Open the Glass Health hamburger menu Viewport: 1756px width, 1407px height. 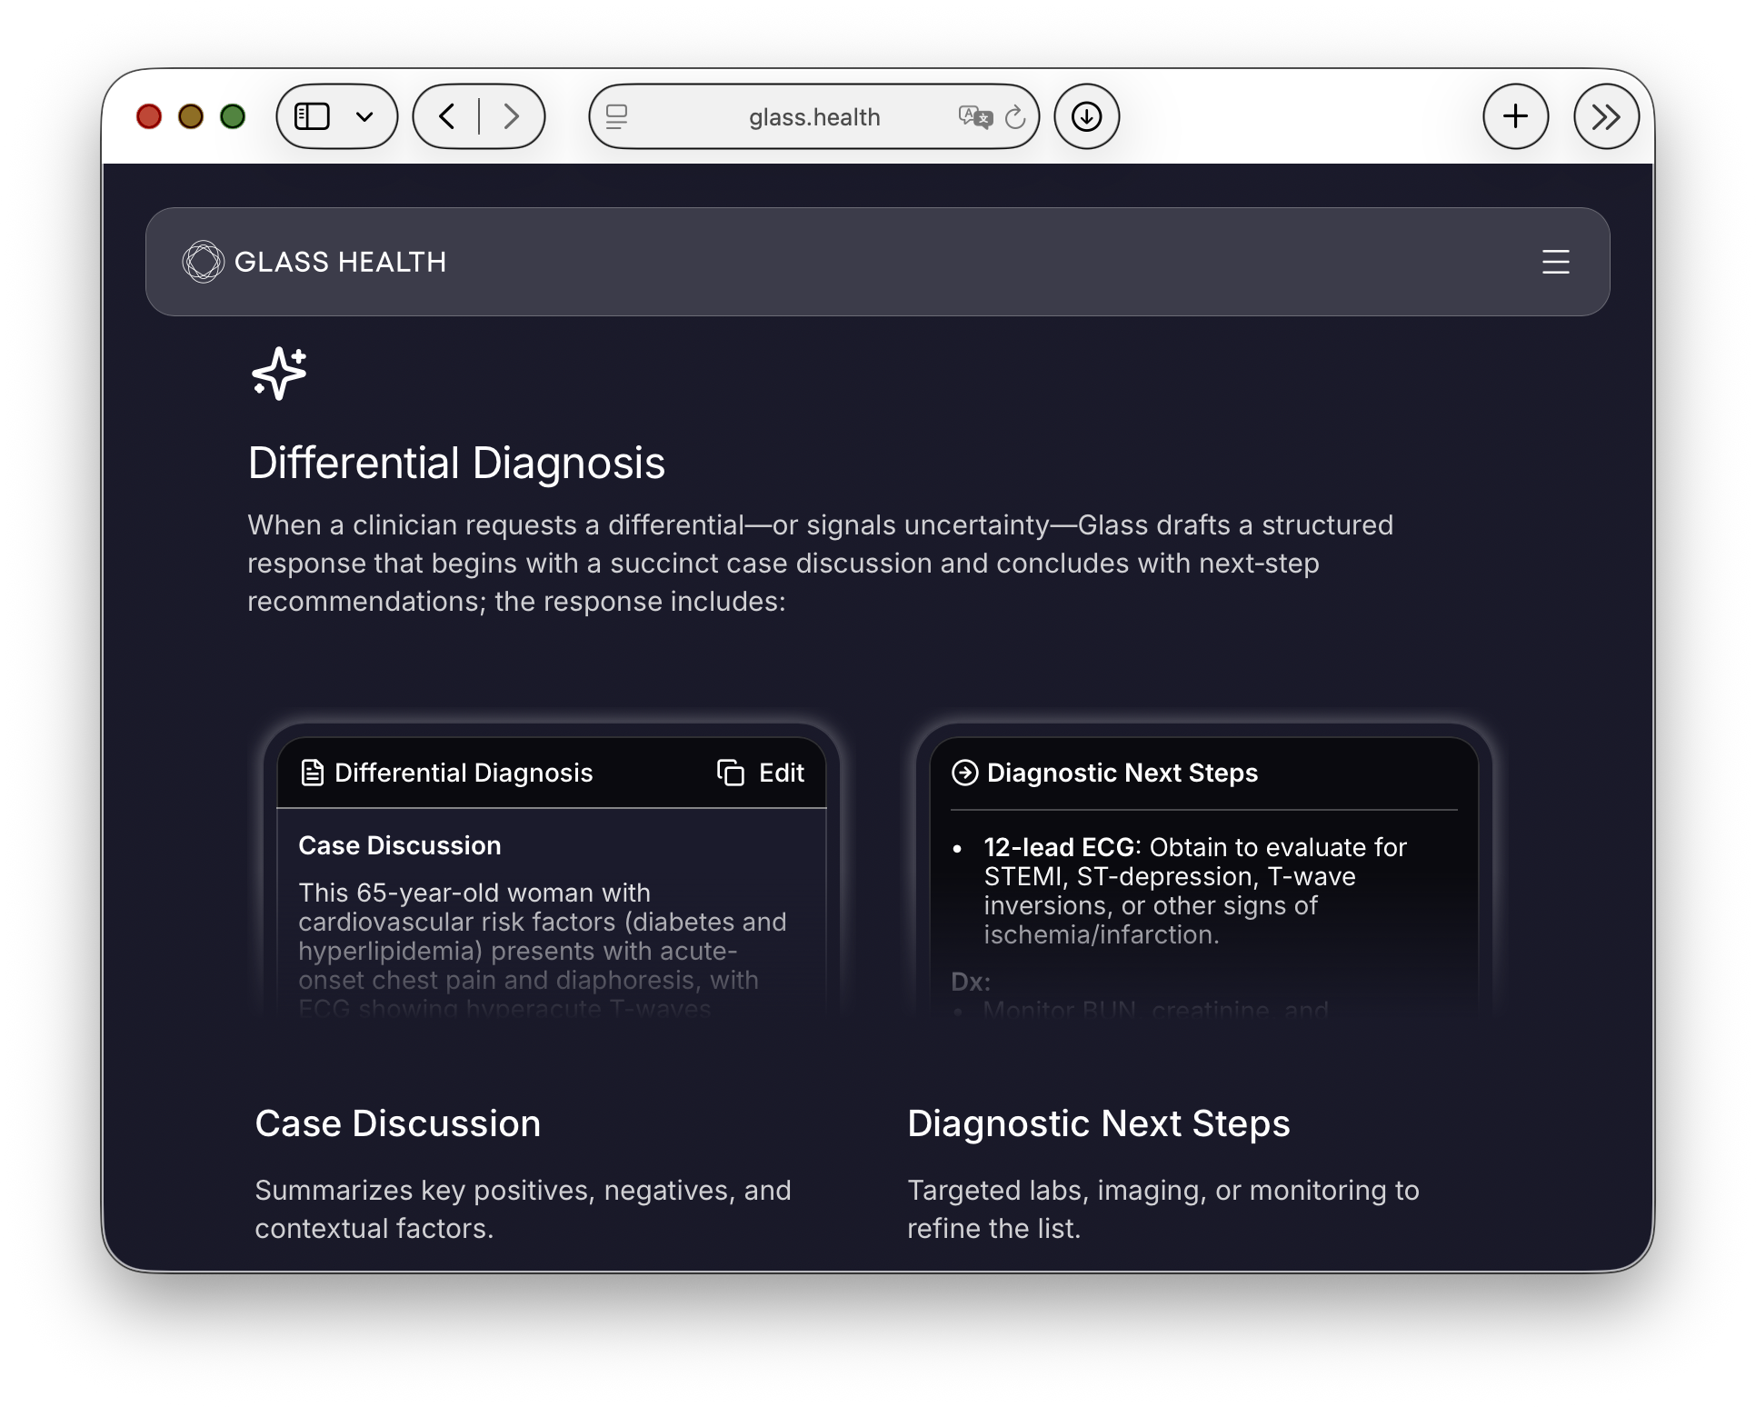pyautogui.click(x=1555, y=262)
